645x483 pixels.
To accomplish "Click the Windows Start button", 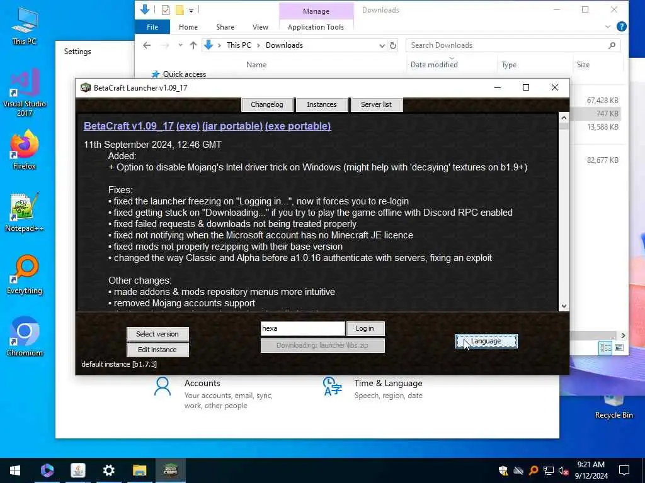I will click(x=15, y=470).
